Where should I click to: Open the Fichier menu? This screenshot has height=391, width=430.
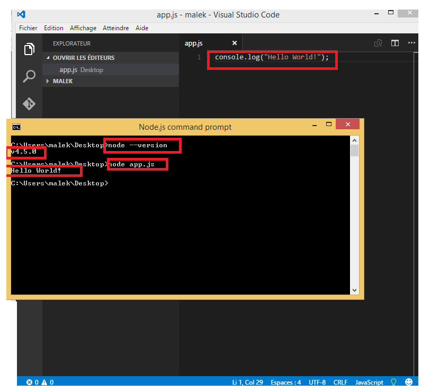point(28,28)
